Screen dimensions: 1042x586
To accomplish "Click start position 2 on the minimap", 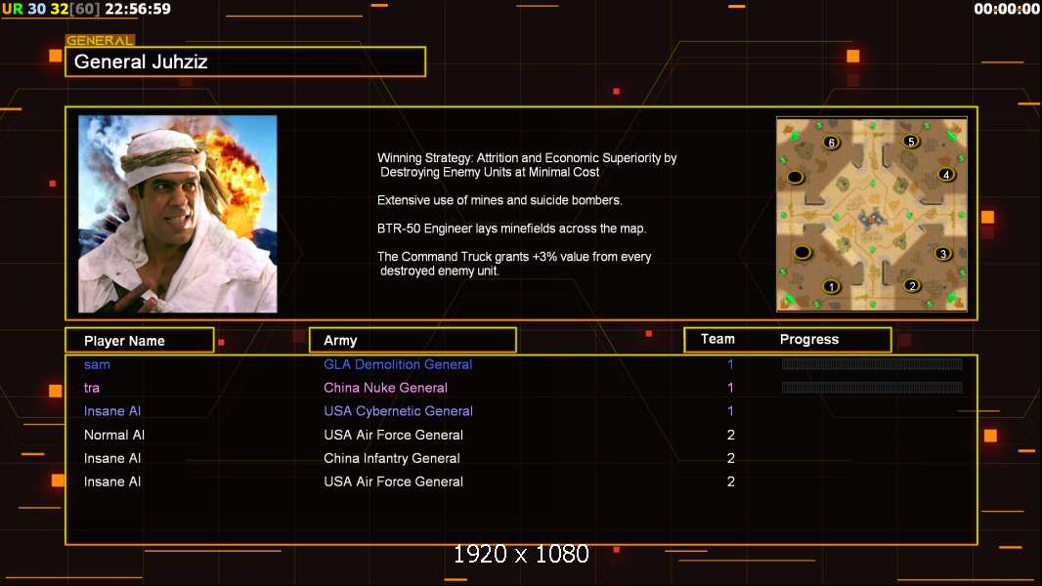I will pos(912,285).
